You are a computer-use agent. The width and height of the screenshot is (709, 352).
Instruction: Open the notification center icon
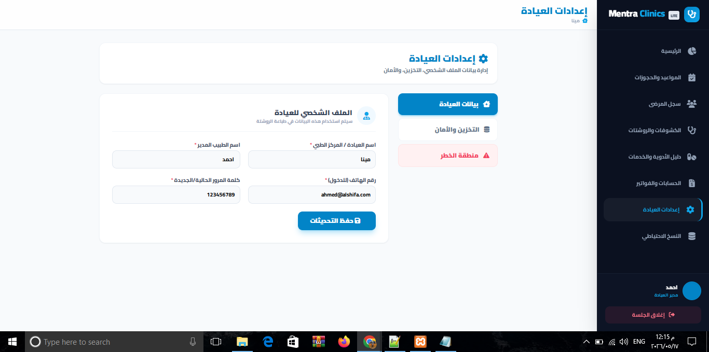point(692,342)
